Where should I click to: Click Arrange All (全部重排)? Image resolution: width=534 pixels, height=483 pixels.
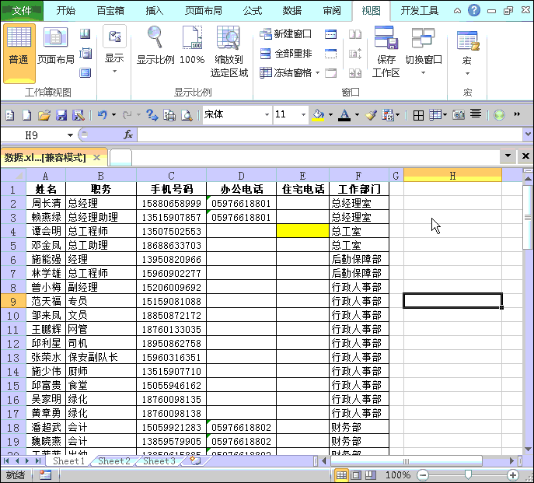click(285, 53)
